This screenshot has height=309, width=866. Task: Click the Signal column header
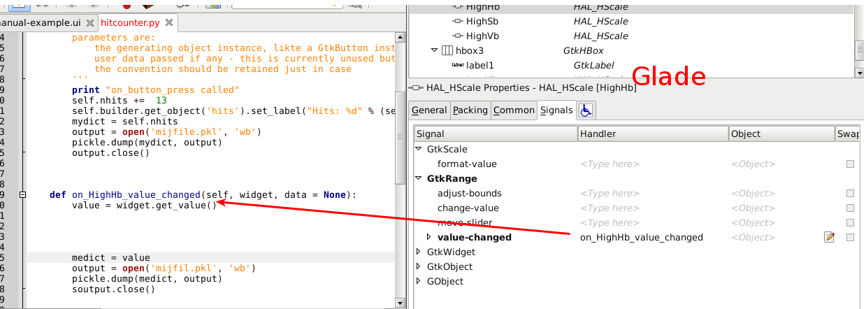[496, 134]
